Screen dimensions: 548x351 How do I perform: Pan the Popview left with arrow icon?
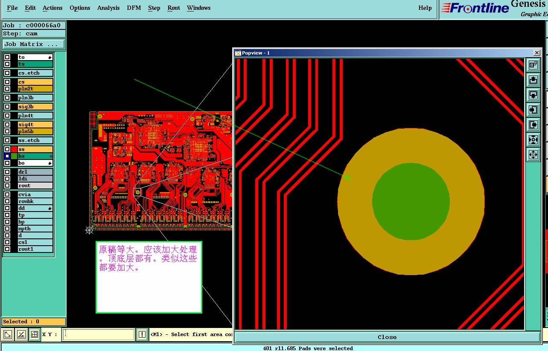(533, 110)
